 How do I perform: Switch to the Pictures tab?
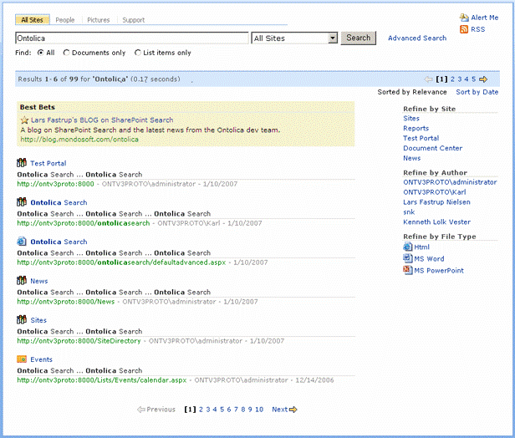pyautogui.click(x=98, y=20)
